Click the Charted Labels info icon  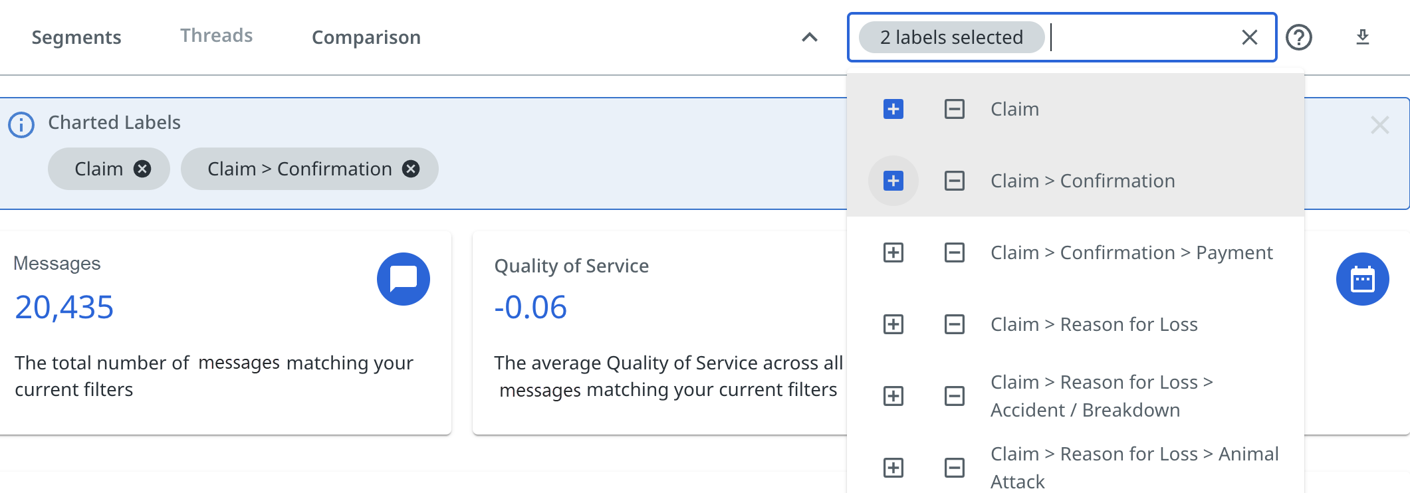click(21, 124)
